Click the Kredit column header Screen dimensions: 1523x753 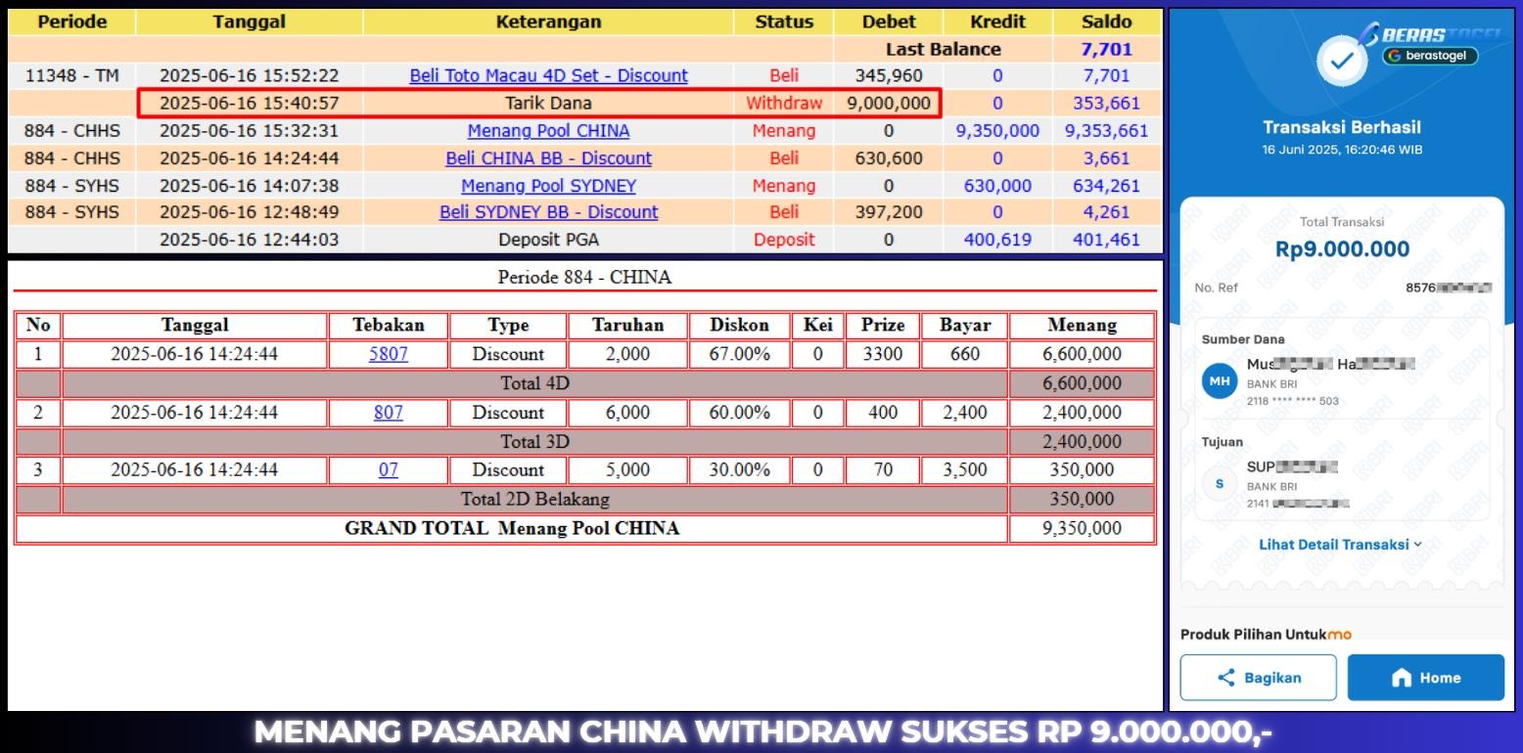pyautogui.click(x=997, y=22)
